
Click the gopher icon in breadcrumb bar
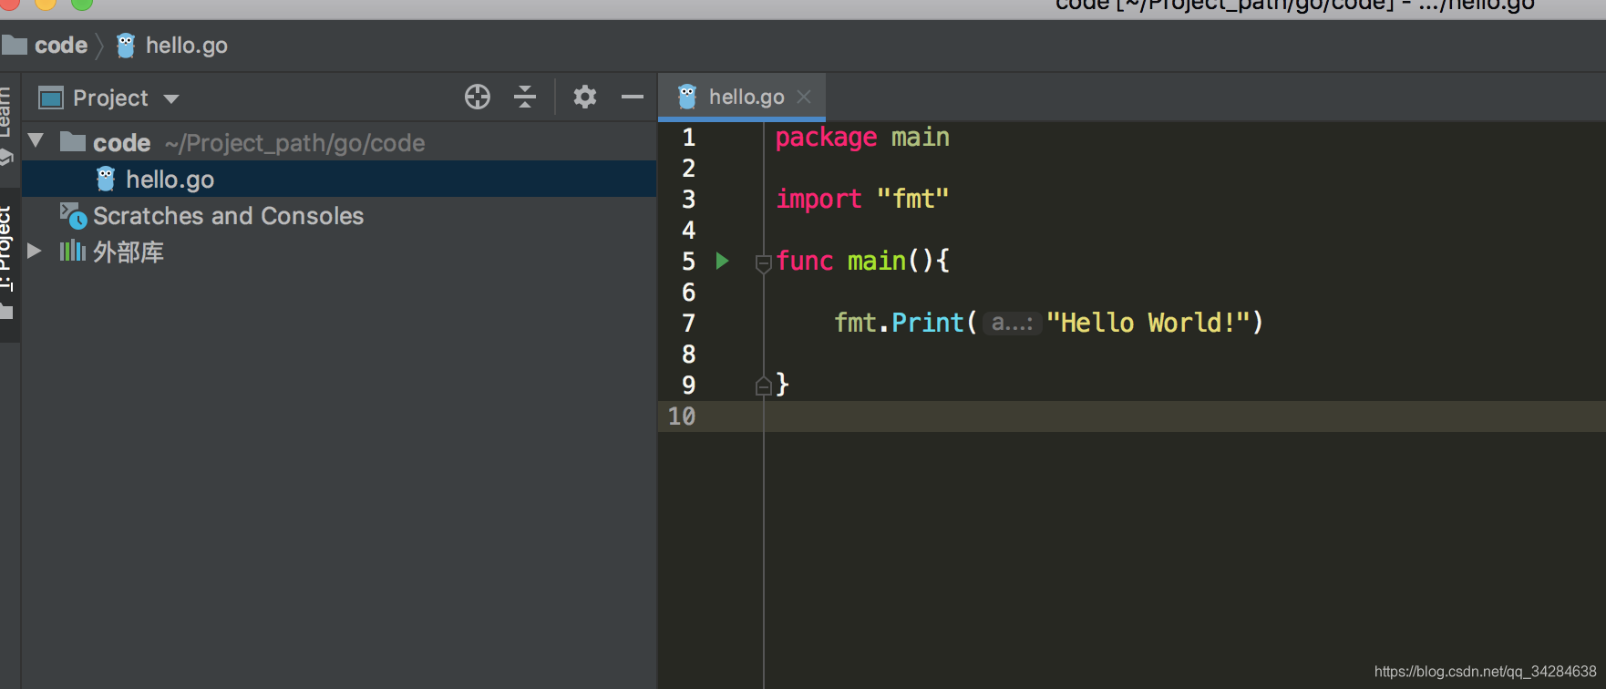click(126, 46)
